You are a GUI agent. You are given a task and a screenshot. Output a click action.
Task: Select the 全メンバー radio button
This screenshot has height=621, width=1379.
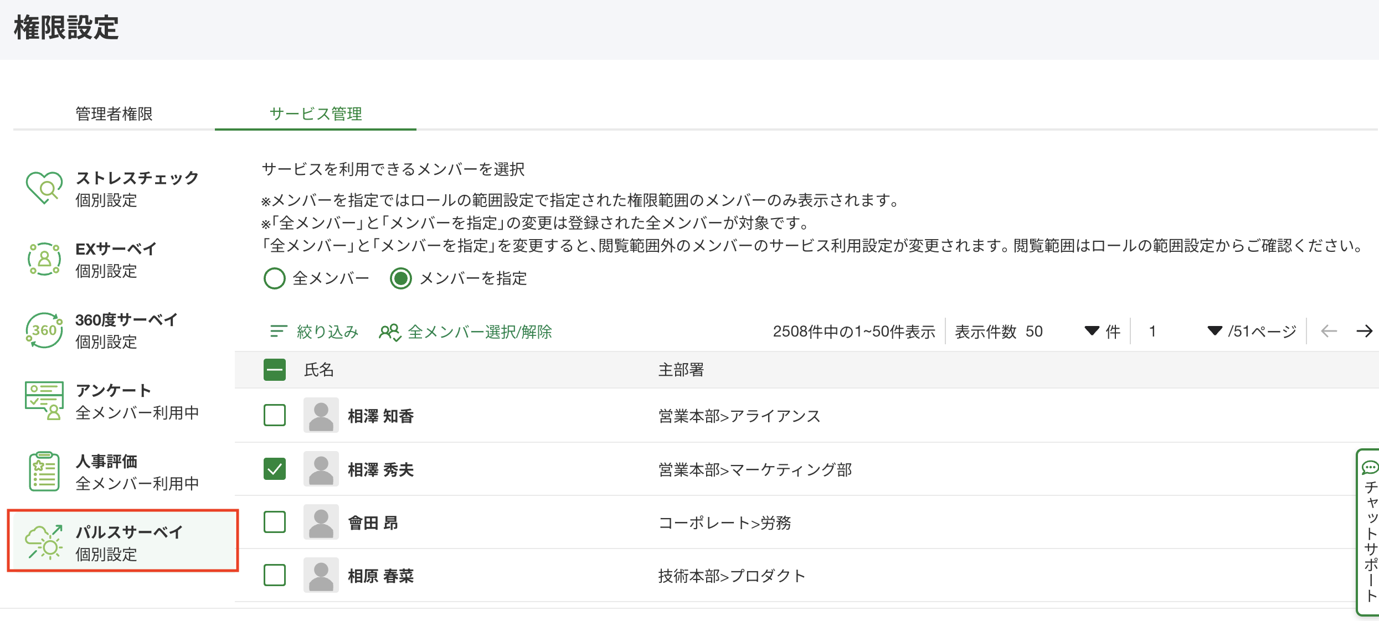[275, 278]
